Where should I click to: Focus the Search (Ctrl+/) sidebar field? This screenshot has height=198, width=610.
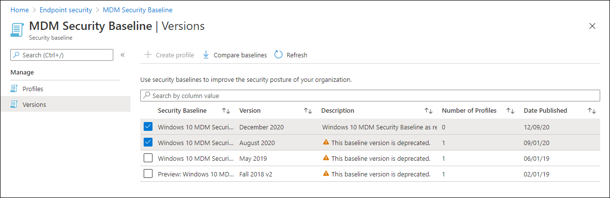click(62, 55)
